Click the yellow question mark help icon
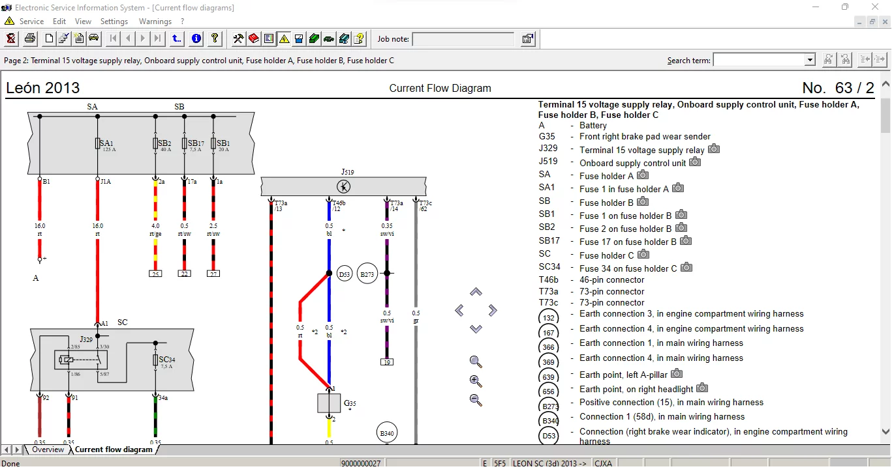894x471 pixels. (215, 39)
